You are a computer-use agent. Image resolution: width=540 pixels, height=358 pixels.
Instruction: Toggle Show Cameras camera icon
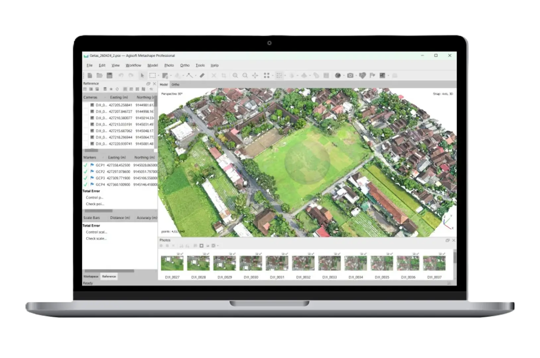(350, 76)
